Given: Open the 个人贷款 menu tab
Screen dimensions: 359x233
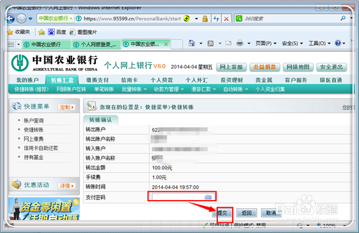Looking at the screenshot, I should point(162,80).
